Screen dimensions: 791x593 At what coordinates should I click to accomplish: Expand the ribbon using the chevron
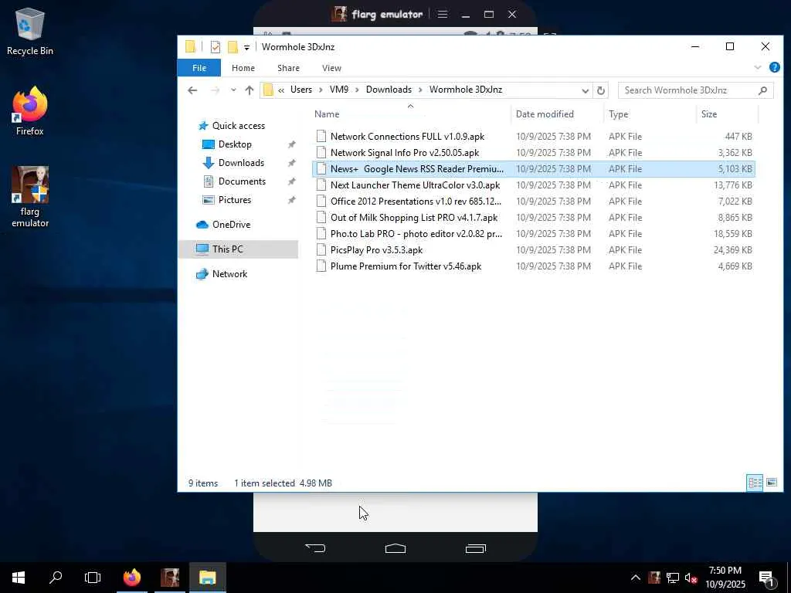758,68
